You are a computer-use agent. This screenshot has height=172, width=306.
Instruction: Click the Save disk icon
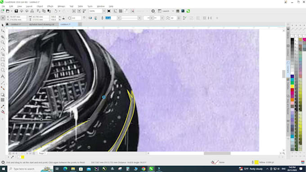coord(16,11)
